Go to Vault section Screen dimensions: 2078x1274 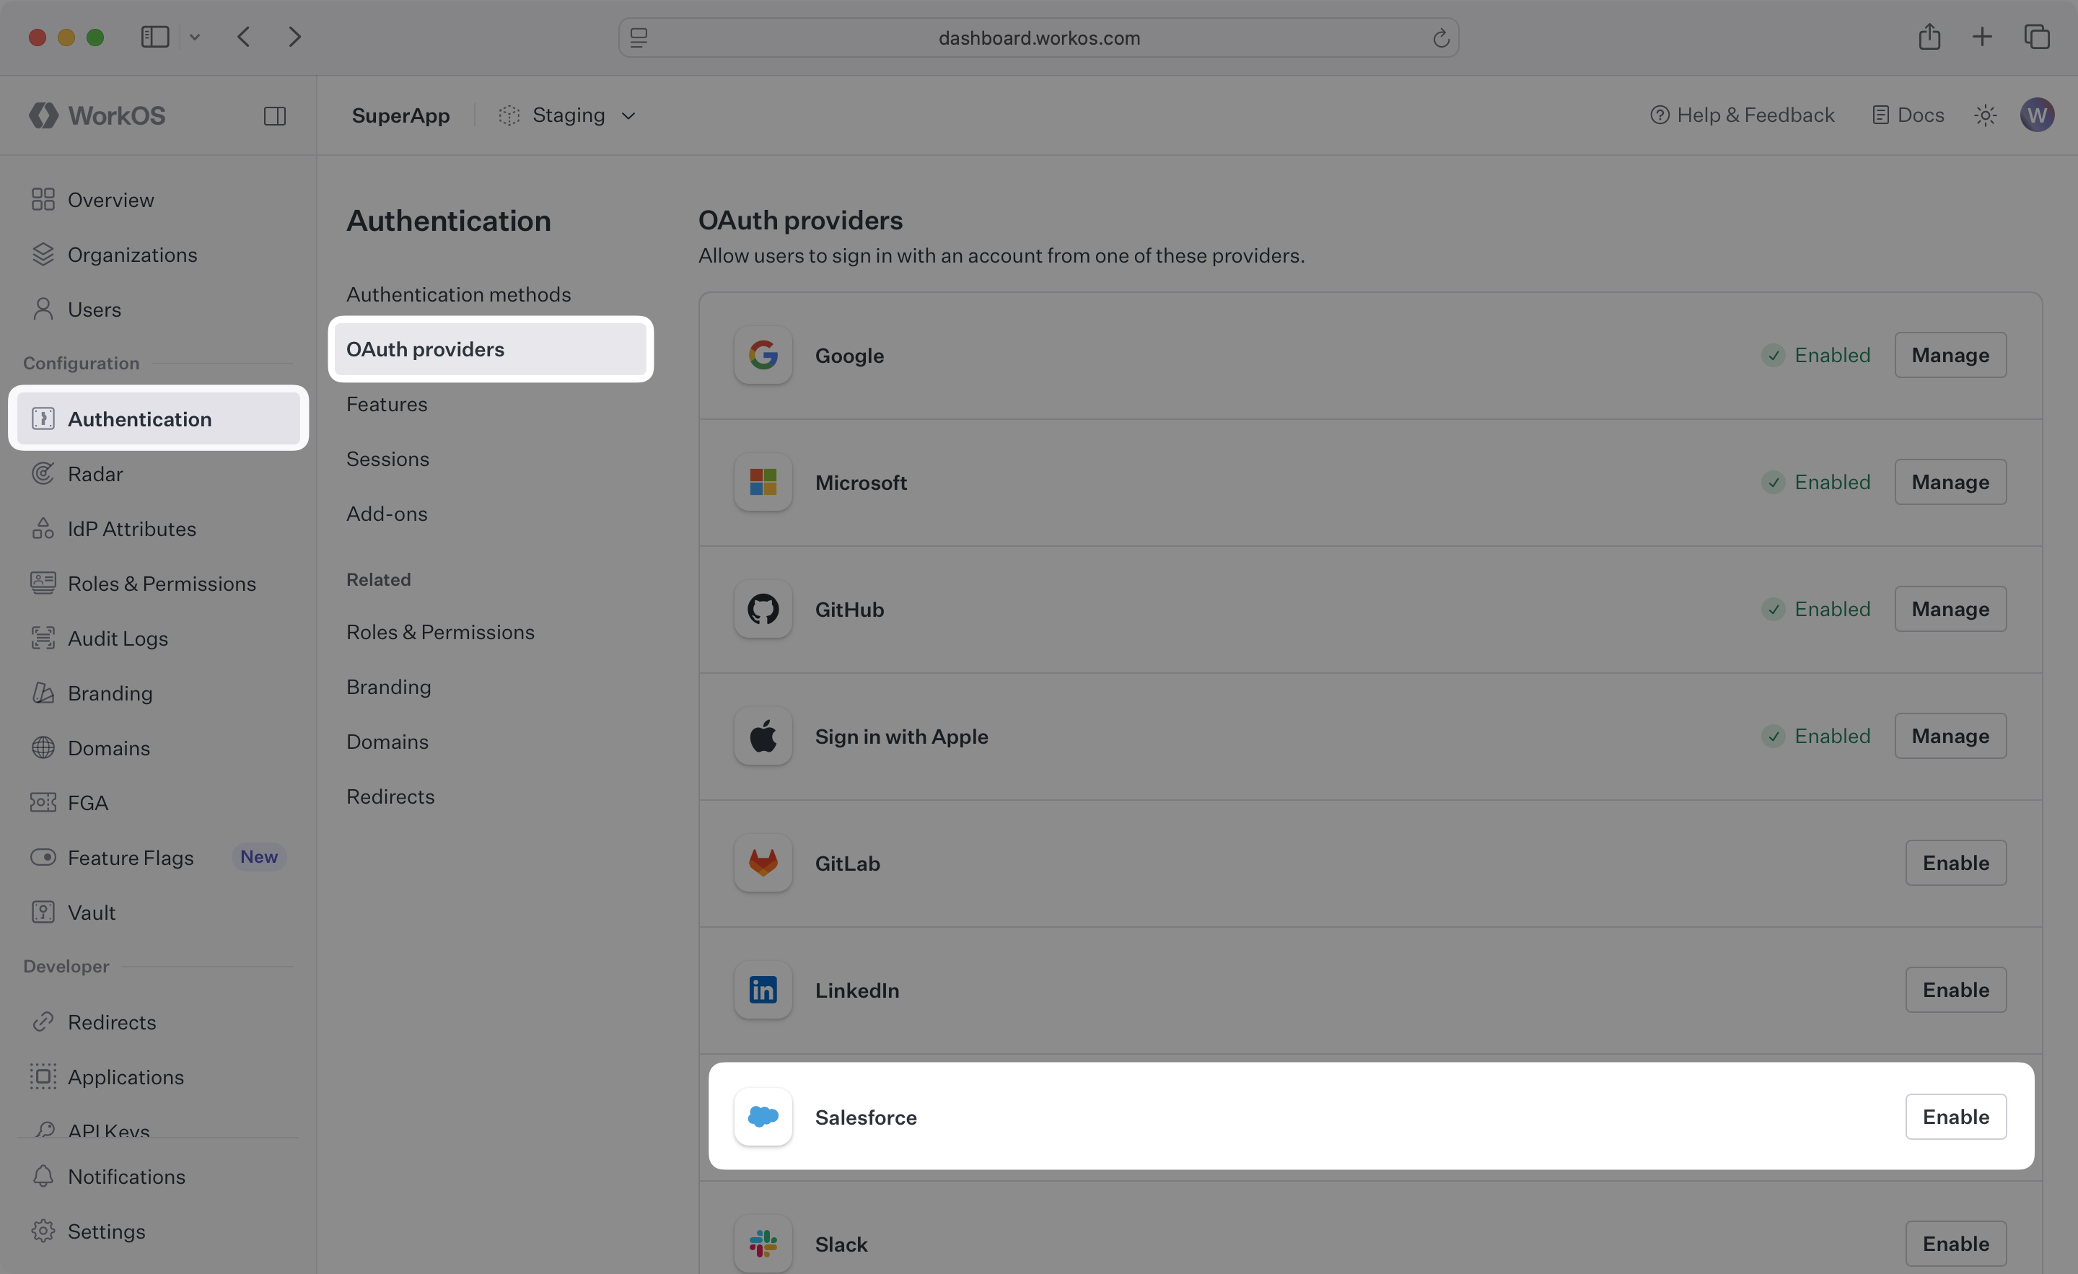[91, 913]
